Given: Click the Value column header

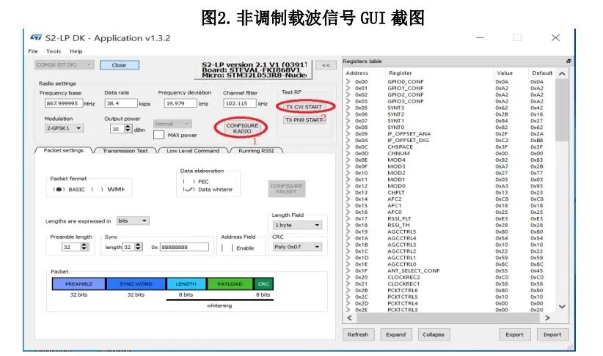Looking at the screenshot, I should (x=505, y=73).
